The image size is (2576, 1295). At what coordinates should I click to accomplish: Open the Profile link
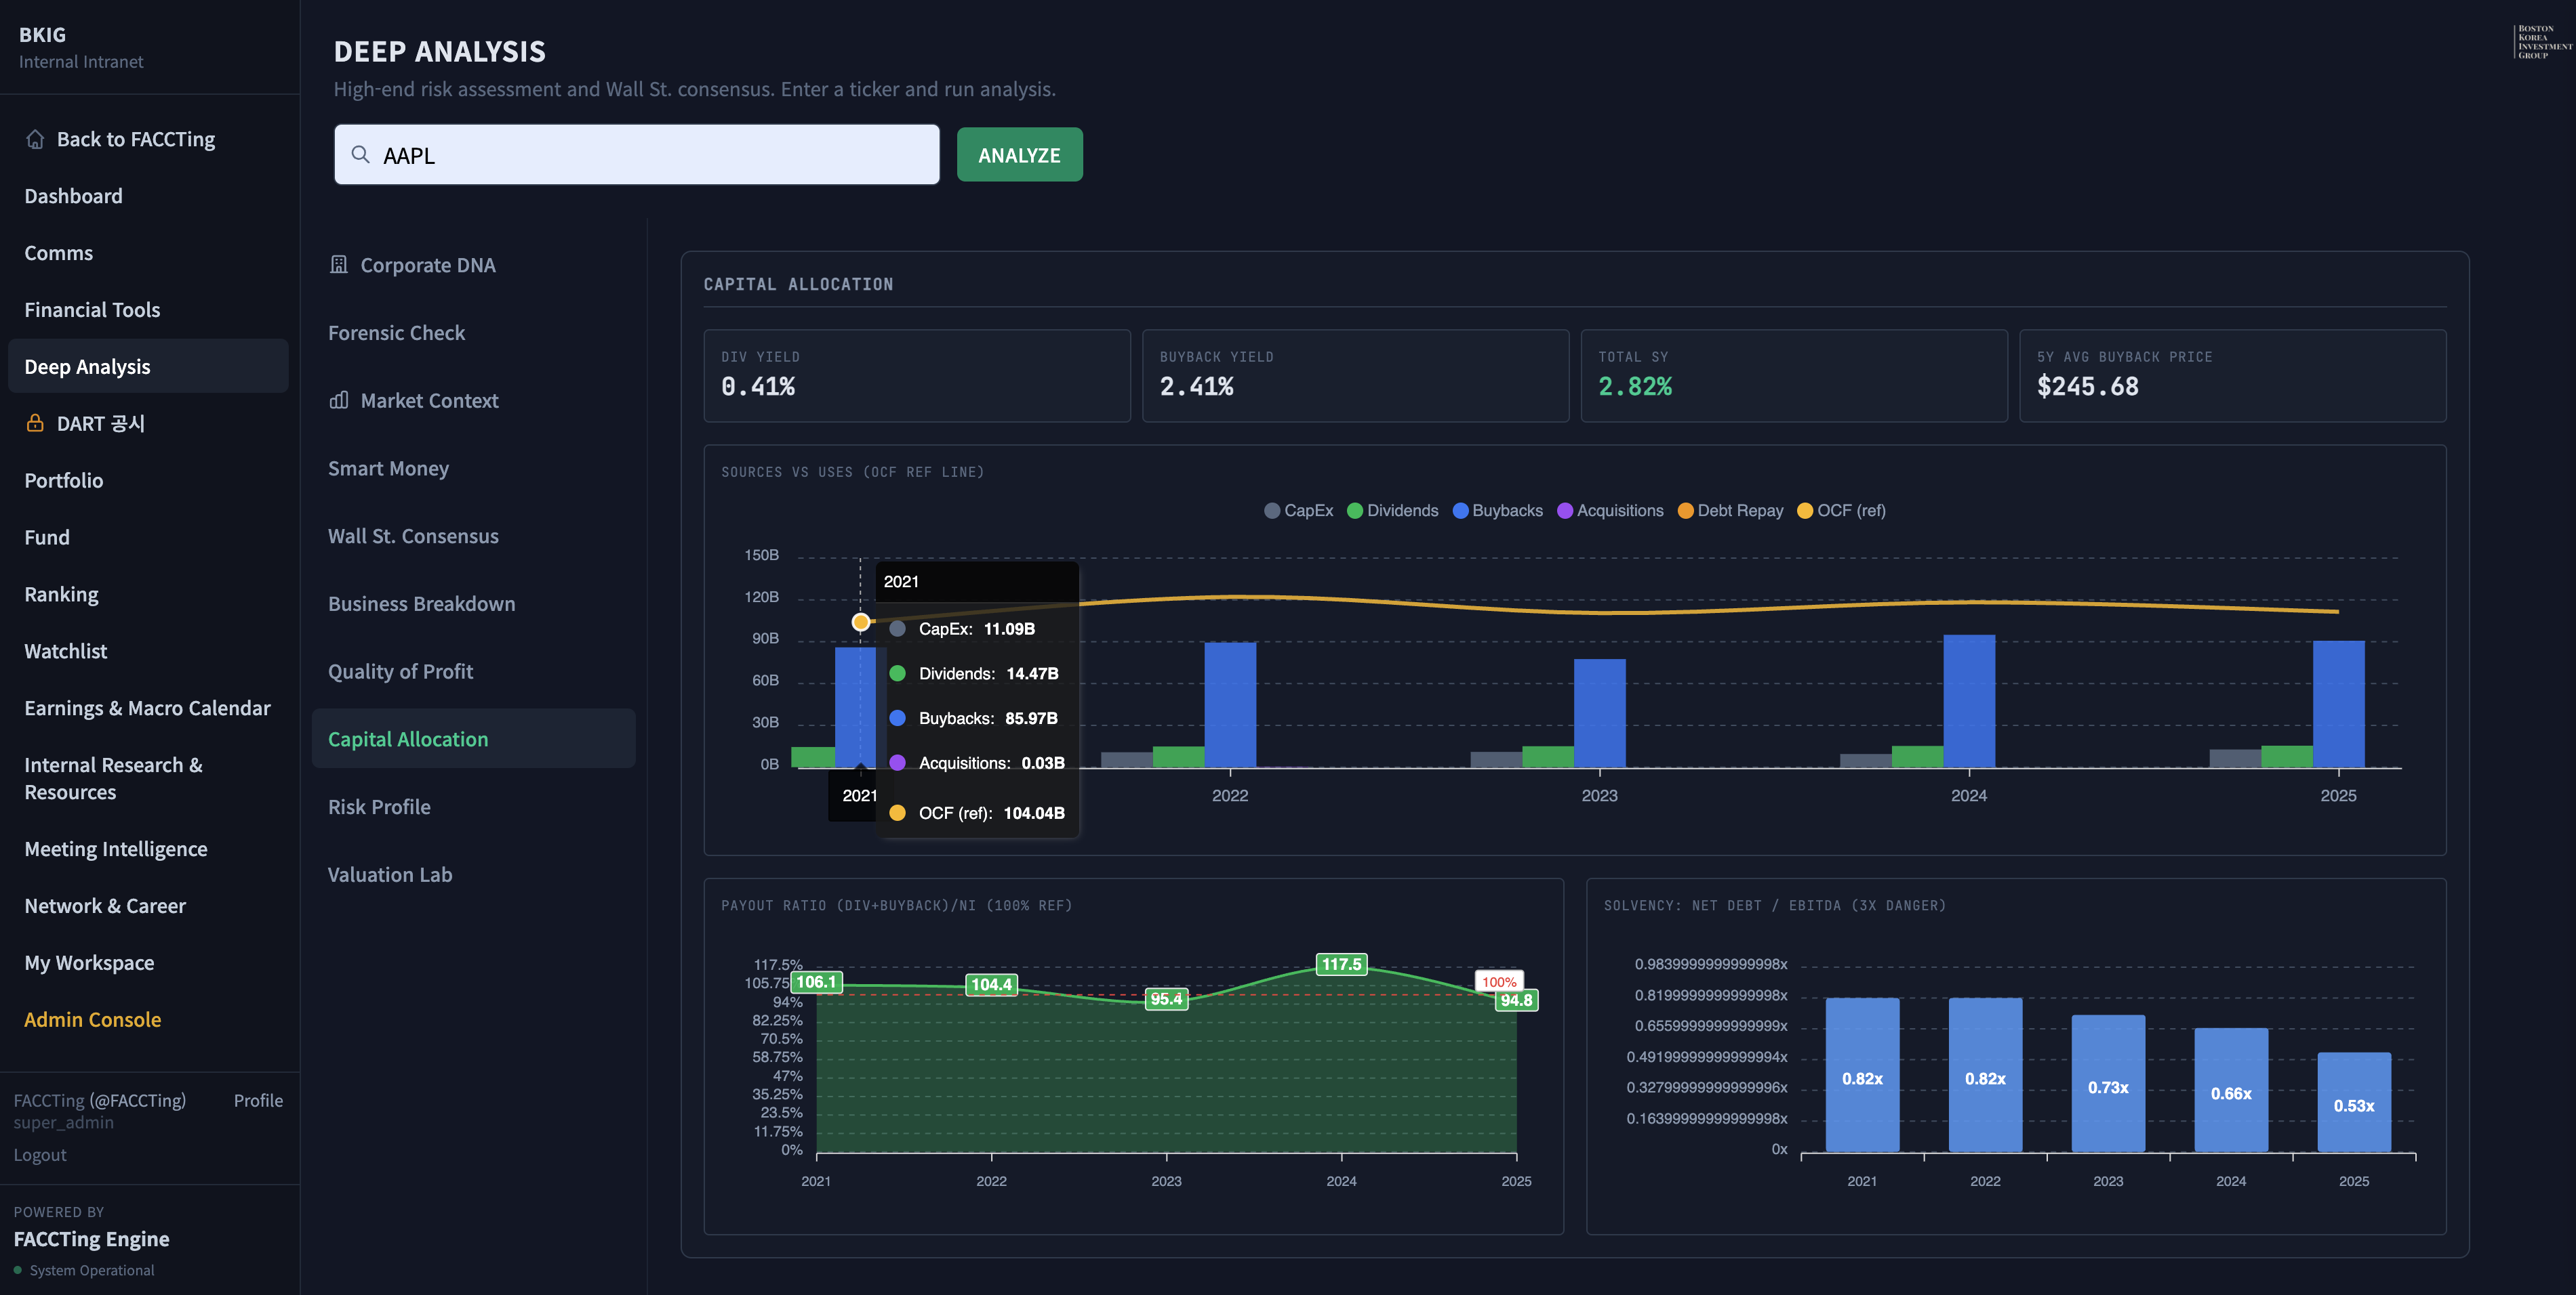tap(258, 1100)
